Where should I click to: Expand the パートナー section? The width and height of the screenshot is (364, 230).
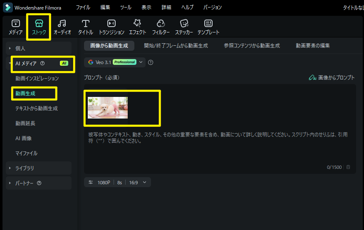(10, 183)
